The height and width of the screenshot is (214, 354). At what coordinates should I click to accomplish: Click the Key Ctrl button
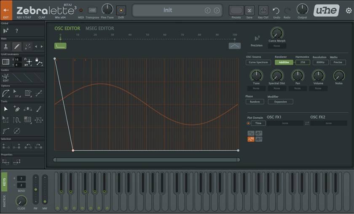[263, 11]
